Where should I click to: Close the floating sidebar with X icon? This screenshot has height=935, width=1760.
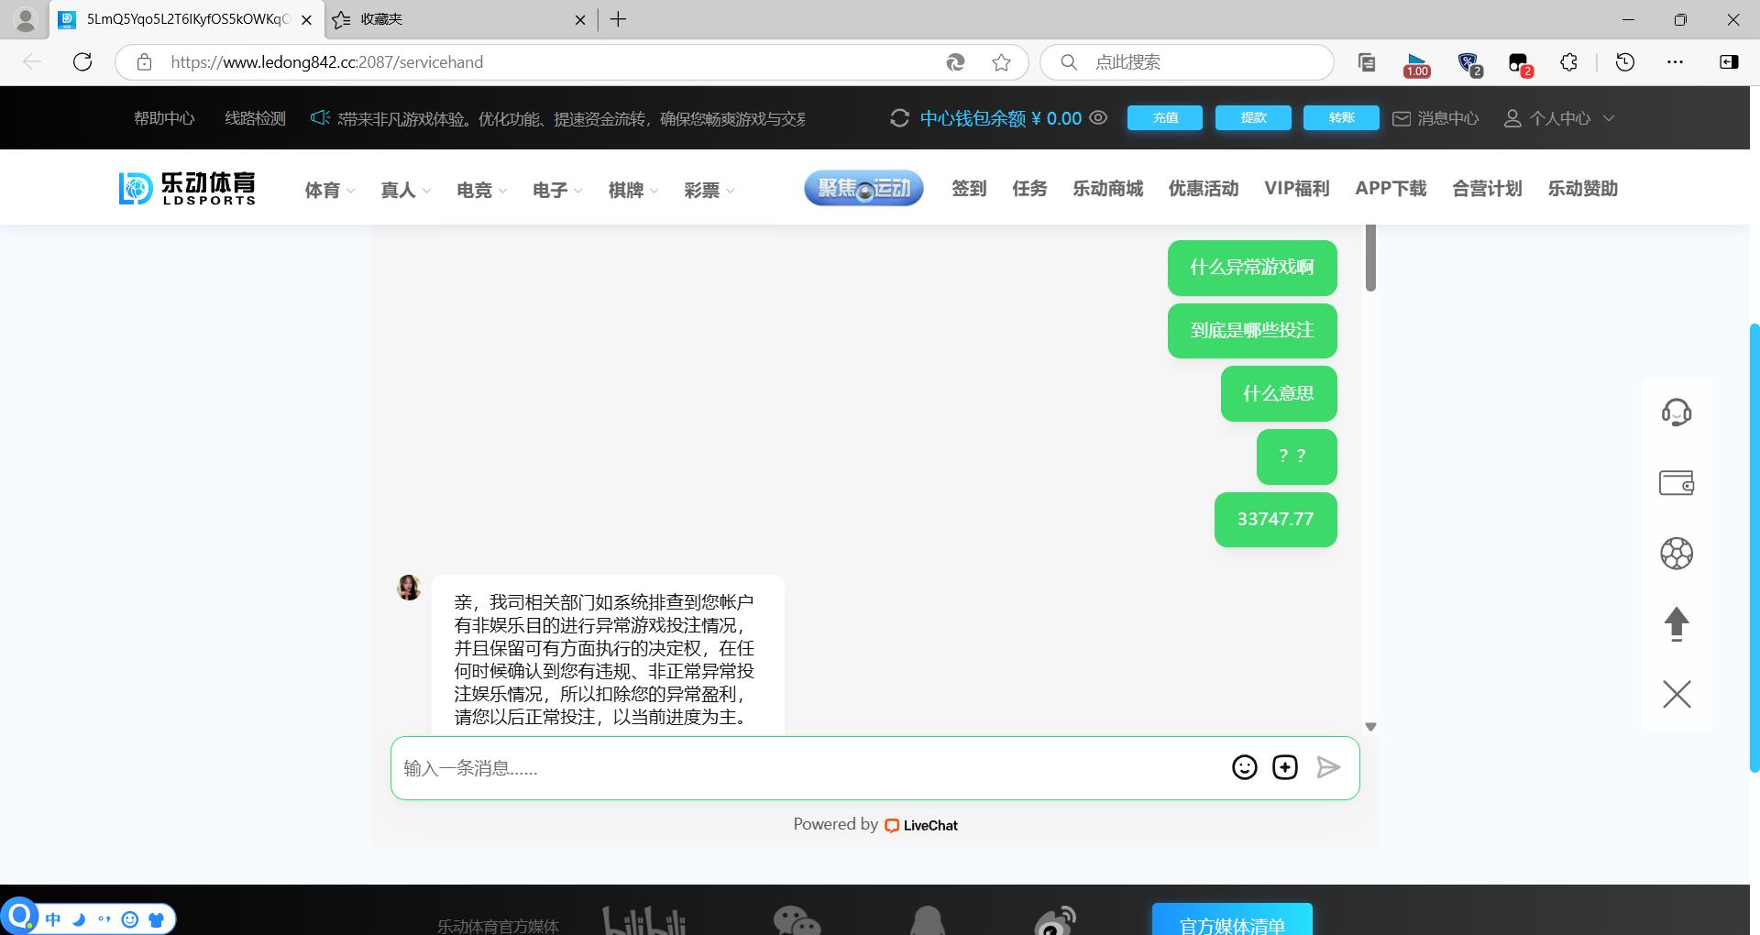(1676, 694)
